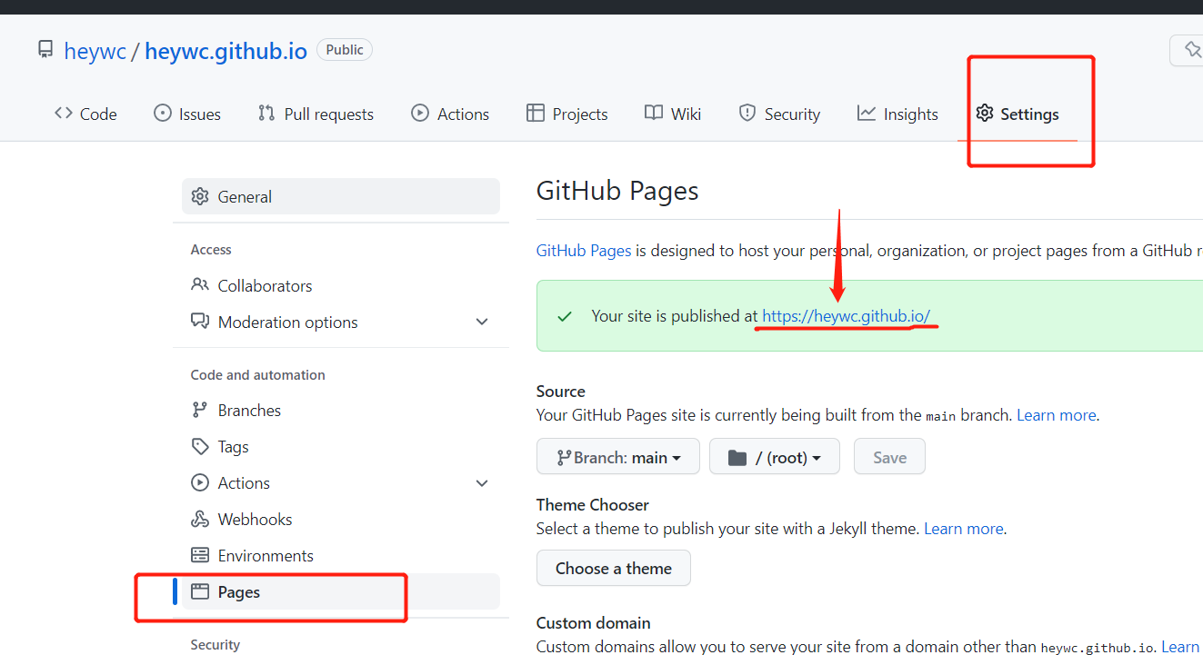Click the Code tab angle-brackets icon
This screenshot has height=655, width=1203.
[x=63, y=113]
